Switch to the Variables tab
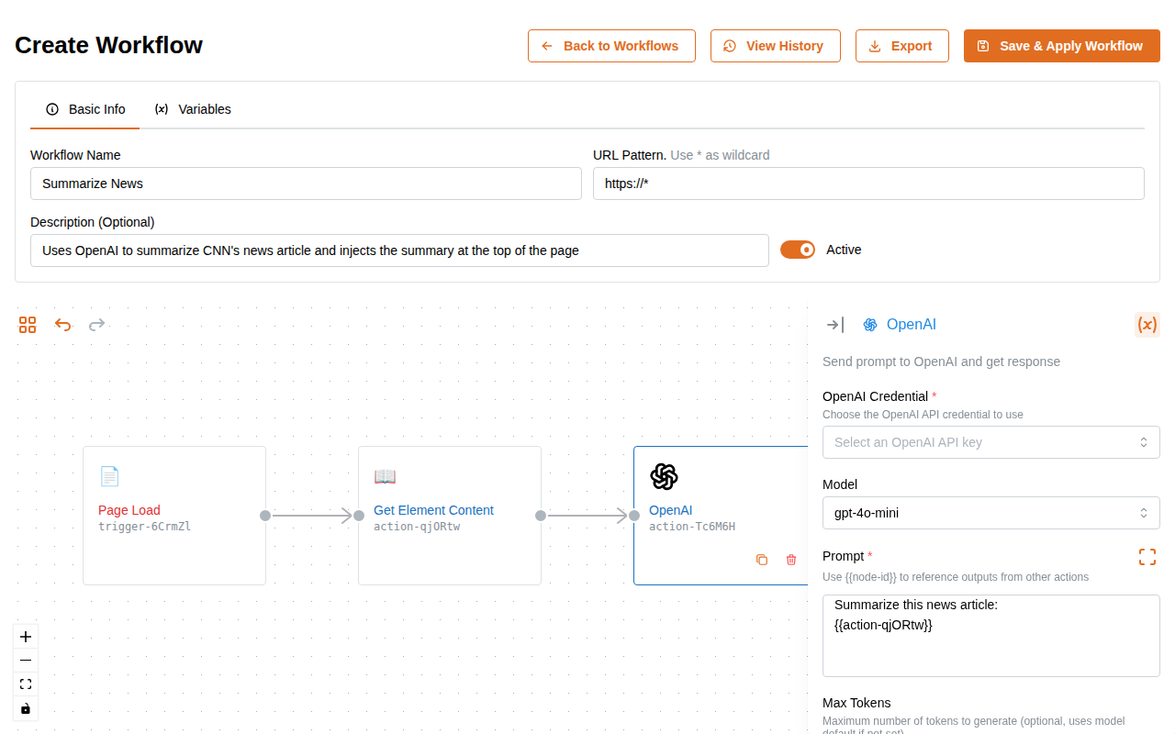This screenshot has height=734, width=1175. (193, 109)
